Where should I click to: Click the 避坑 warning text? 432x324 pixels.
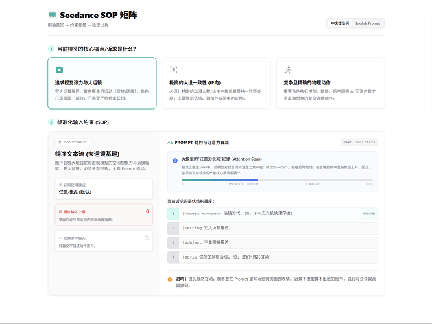point(276,282)
